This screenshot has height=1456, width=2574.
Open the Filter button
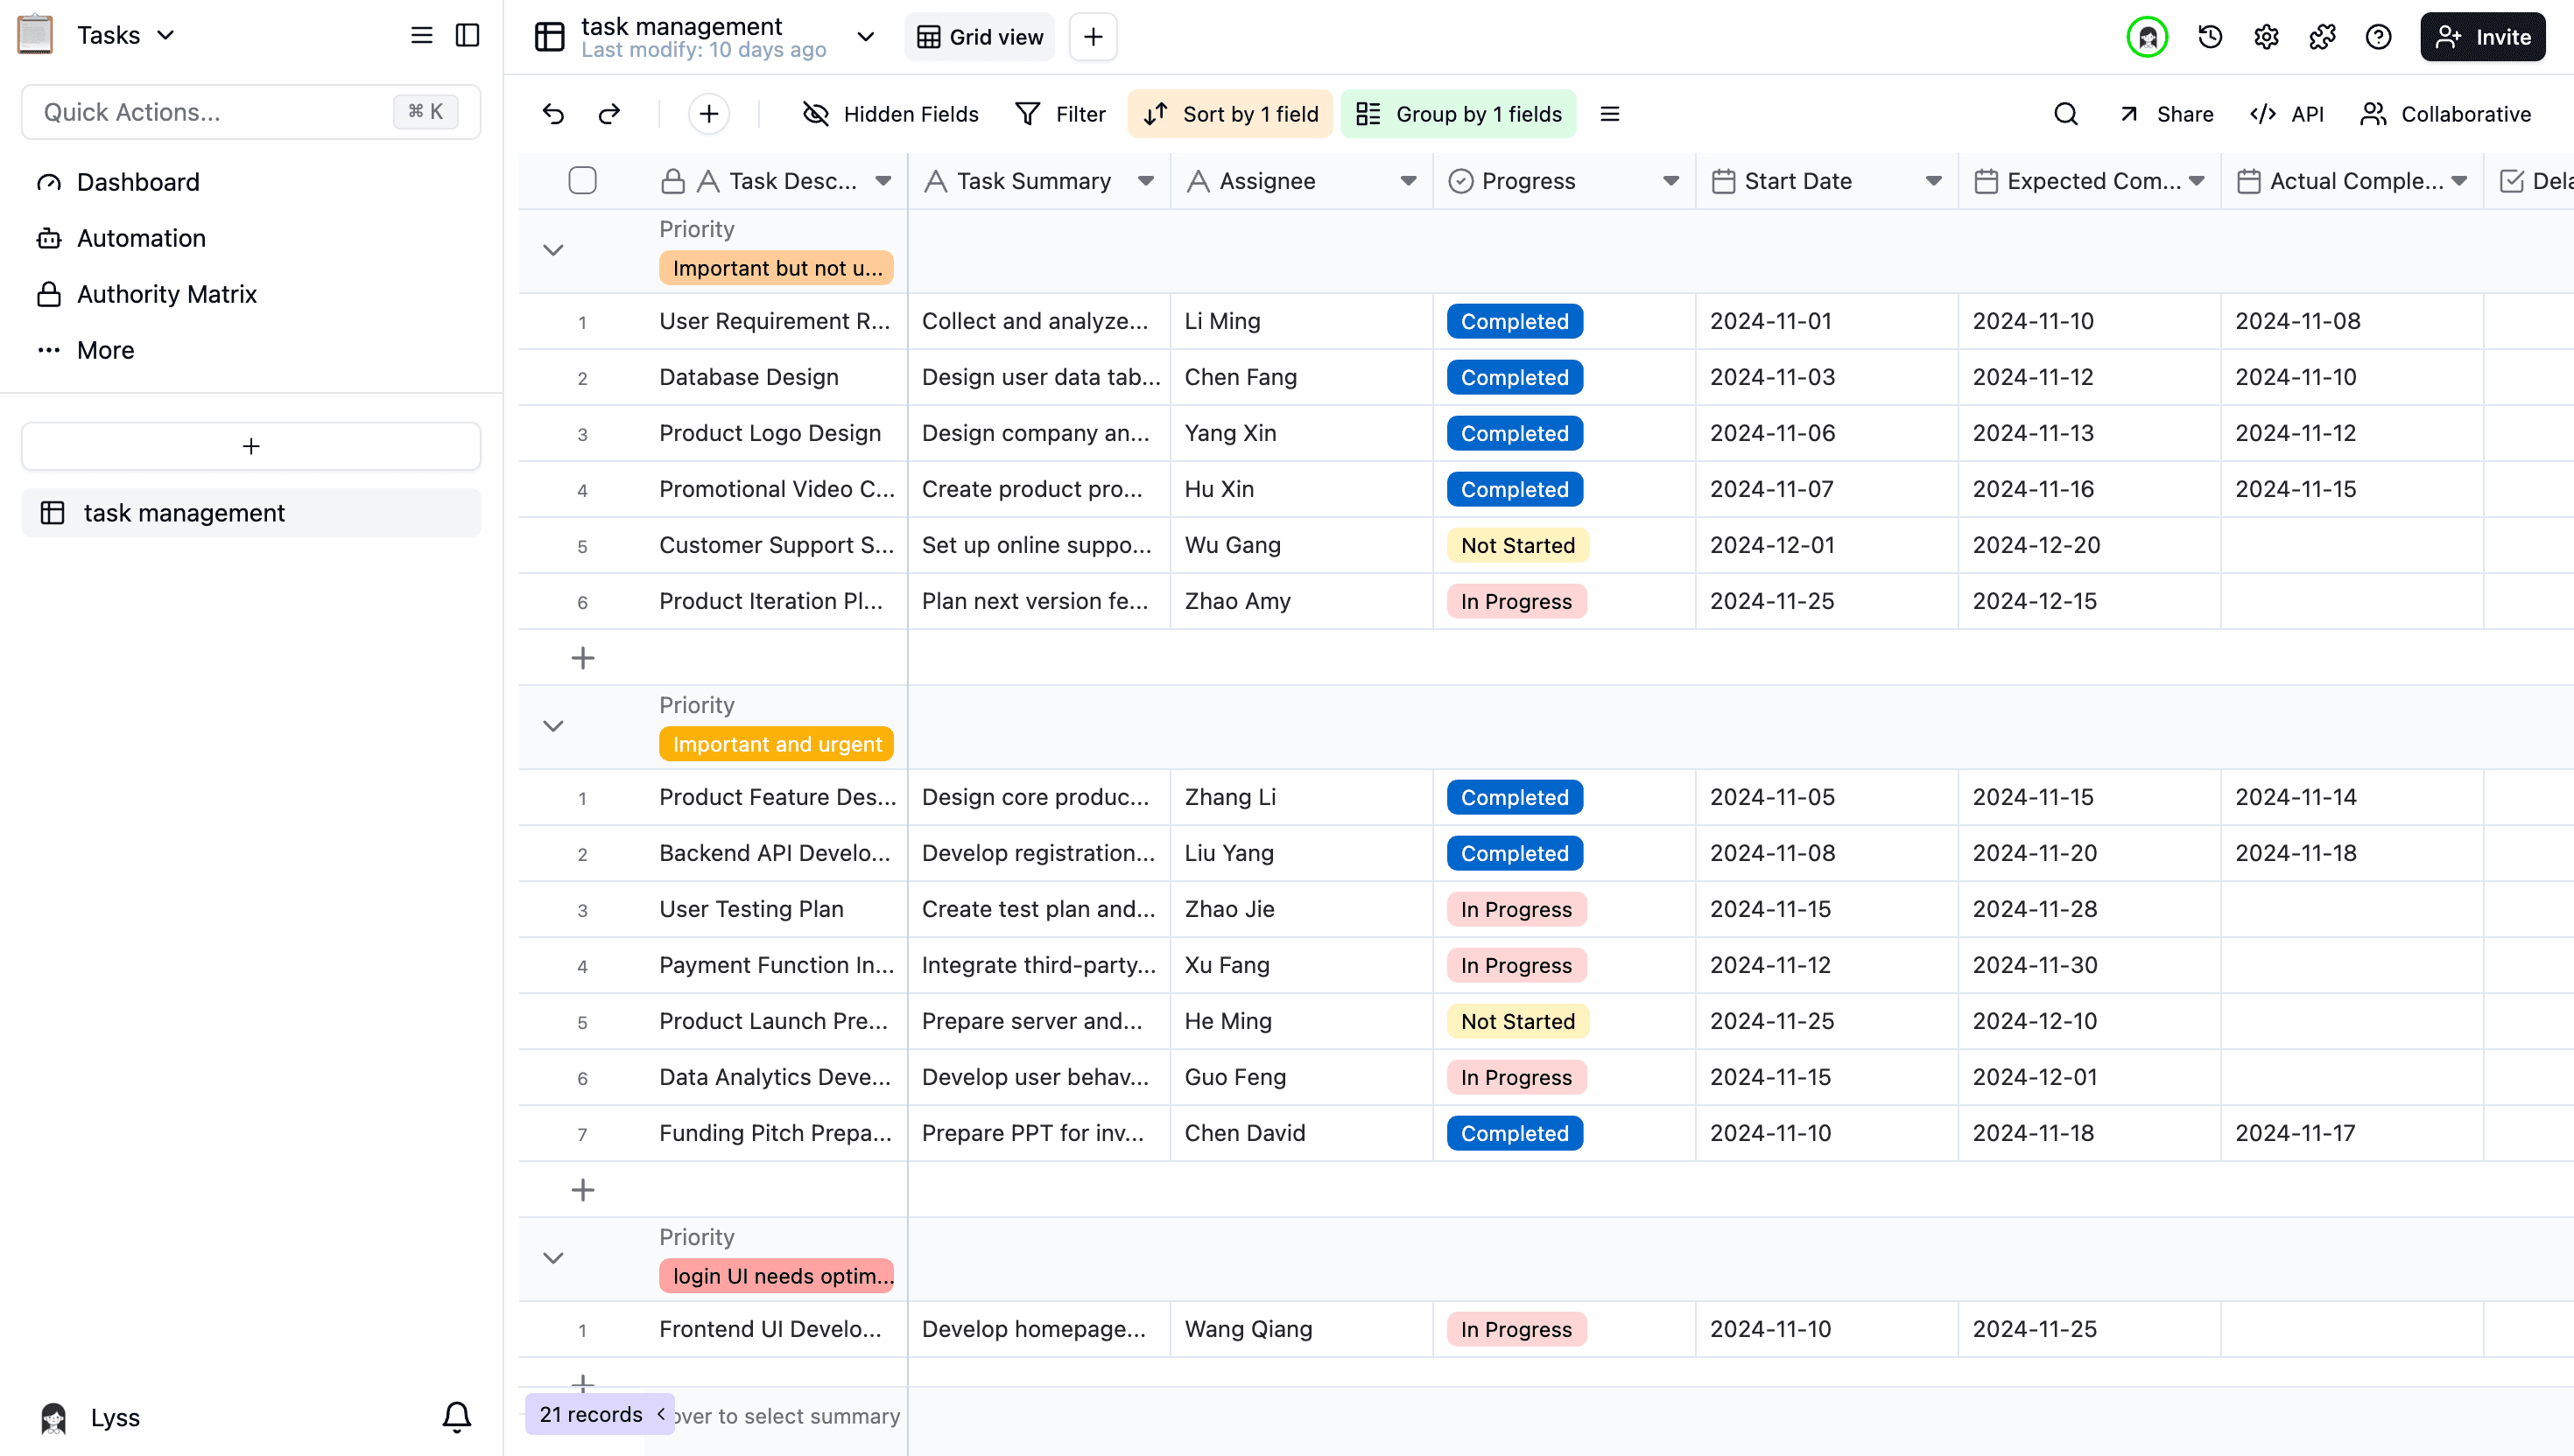[1059, 114]
